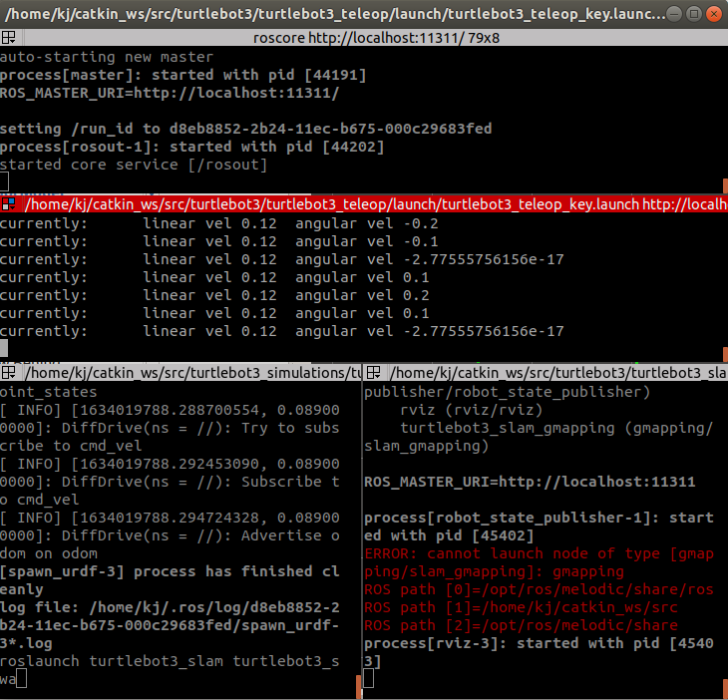
Task: Click 'rviz (rviz/rviz)' line
Action: 472,410
